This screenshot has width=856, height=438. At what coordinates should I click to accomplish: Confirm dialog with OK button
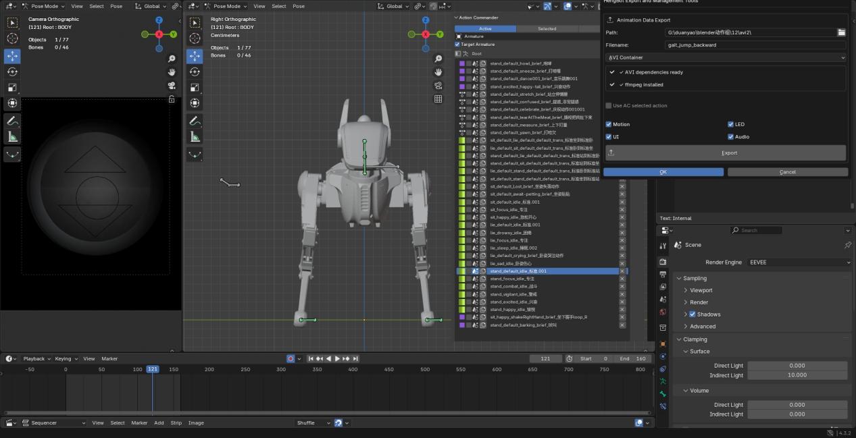click(x=663, y=172)
